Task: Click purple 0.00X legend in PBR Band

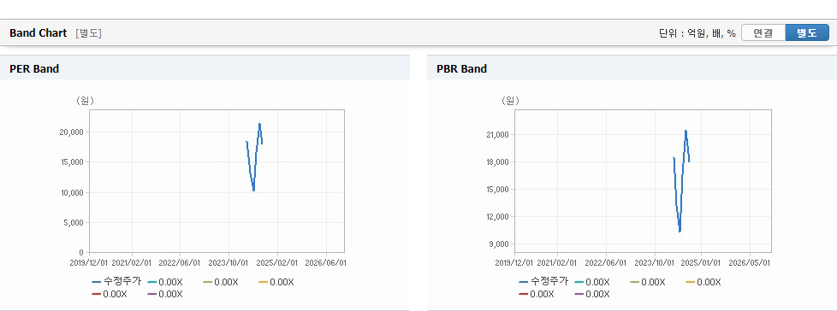Action: 592,294
